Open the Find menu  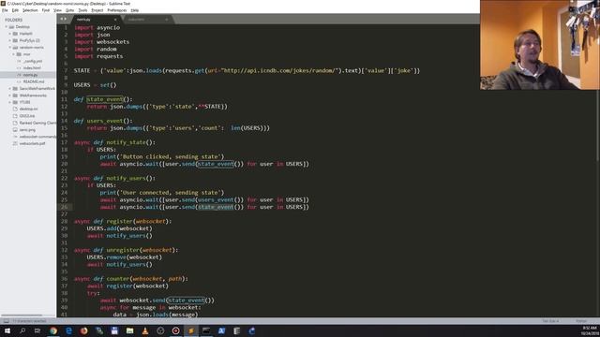tap(46, 10)
